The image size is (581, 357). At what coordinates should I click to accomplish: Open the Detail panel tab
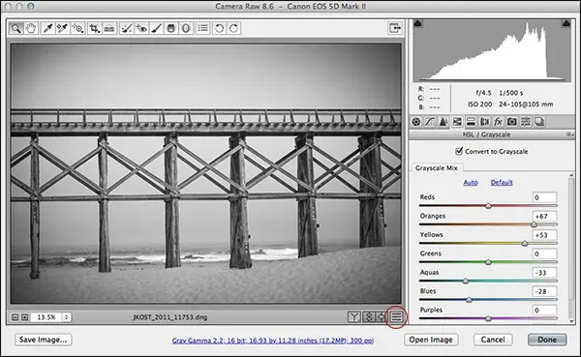click(x=443, y=122)
